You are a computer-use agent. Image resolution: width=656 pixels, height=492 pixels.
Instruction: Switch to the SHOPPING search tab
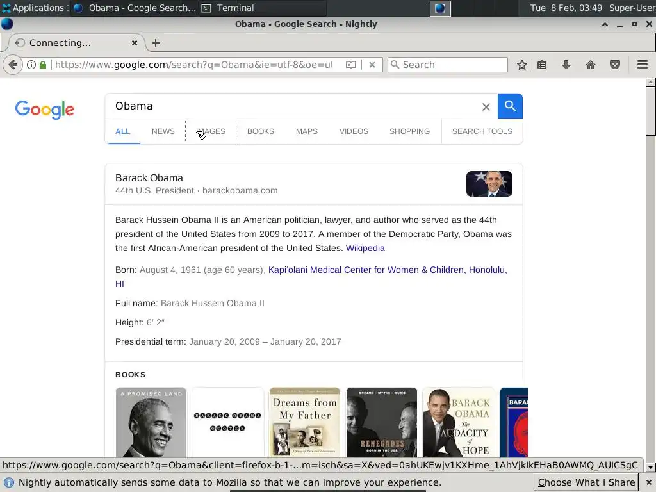coord(409,131)
